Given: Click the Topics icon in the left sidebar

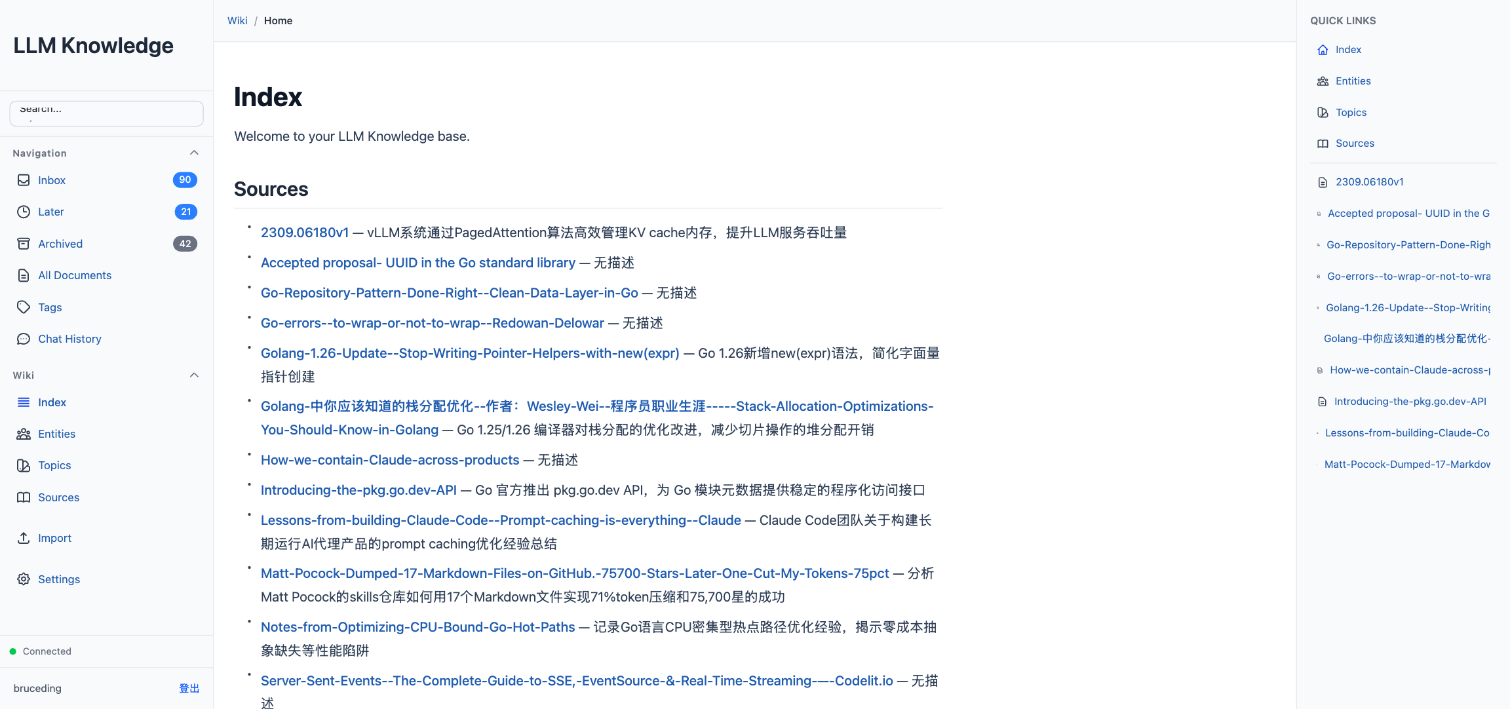Looking at the screenshot, I should tap(24, 465).
